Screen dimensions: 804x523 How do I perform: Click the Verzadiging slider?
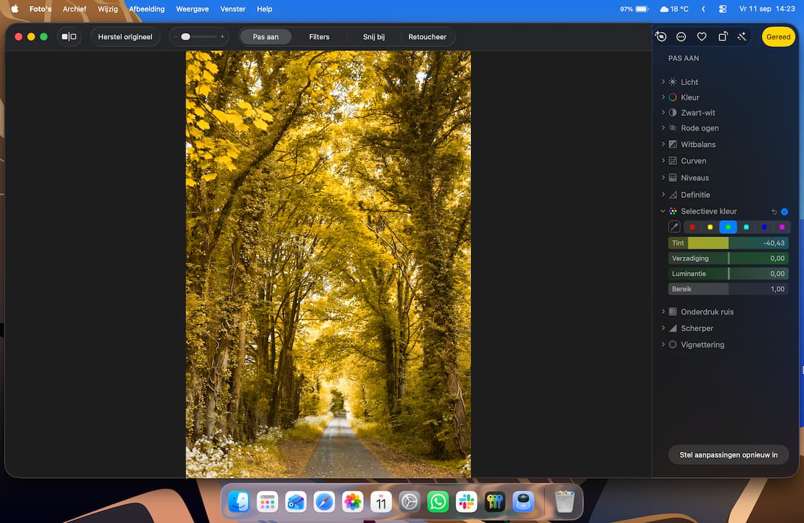[728, 258]
